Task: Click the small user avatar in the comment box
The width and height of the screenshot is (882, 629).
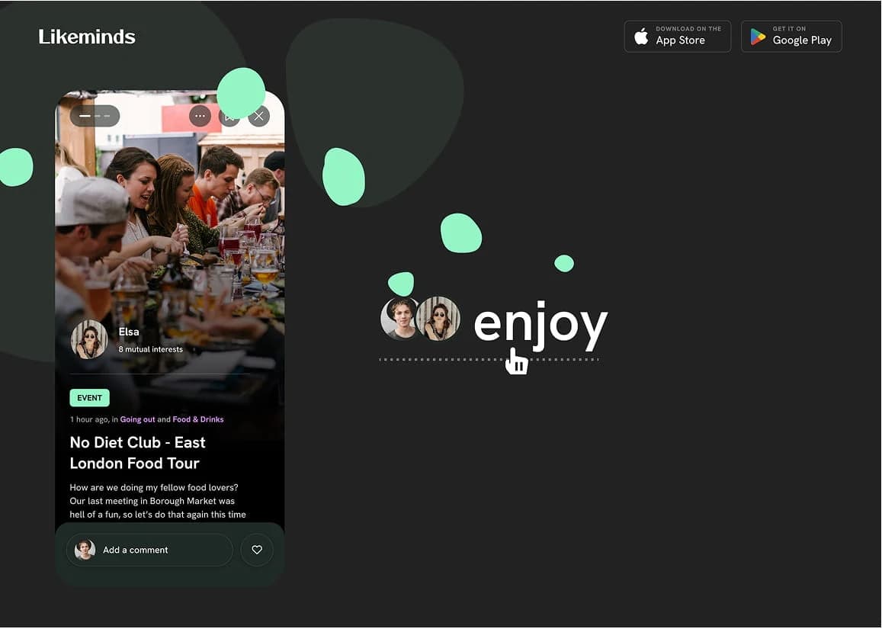Action: point(85,550)
